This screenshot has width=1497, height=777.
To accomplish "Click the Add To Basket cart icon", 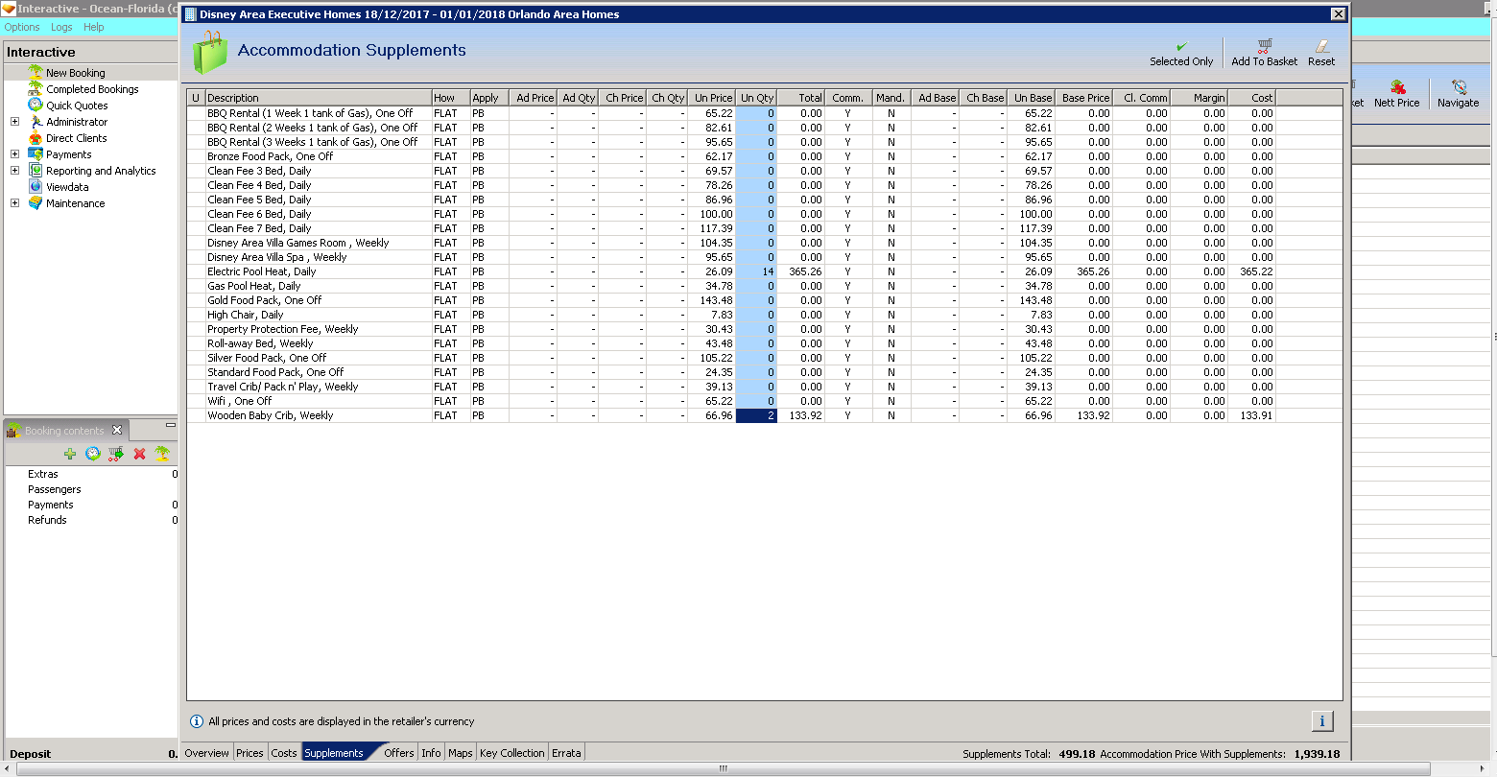I will (x=1265, y=45).
